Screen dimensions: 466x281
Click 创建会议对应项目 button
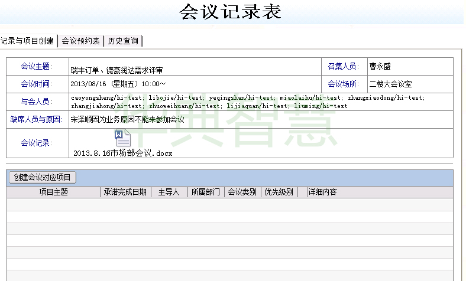pyautogui.click(x=43, y=178)
